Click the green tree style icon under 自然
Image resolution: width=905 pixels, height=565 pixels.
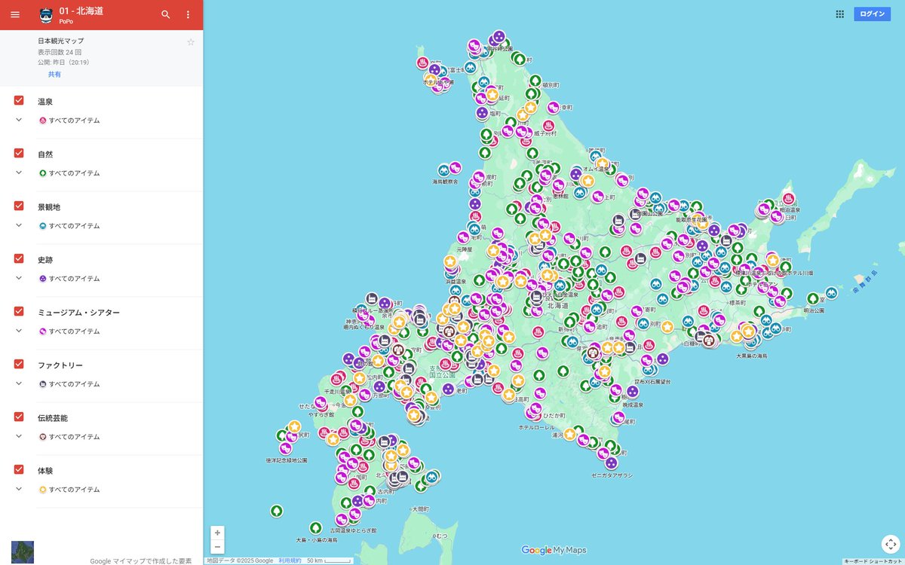click(43, 173)
